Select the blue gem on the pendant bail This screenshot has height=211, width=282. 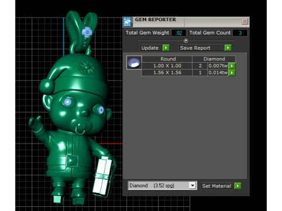click(x=87, y=32)
